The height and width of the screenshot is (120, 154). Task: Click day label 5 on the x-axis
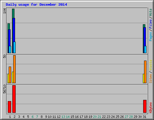coord(28,117)
